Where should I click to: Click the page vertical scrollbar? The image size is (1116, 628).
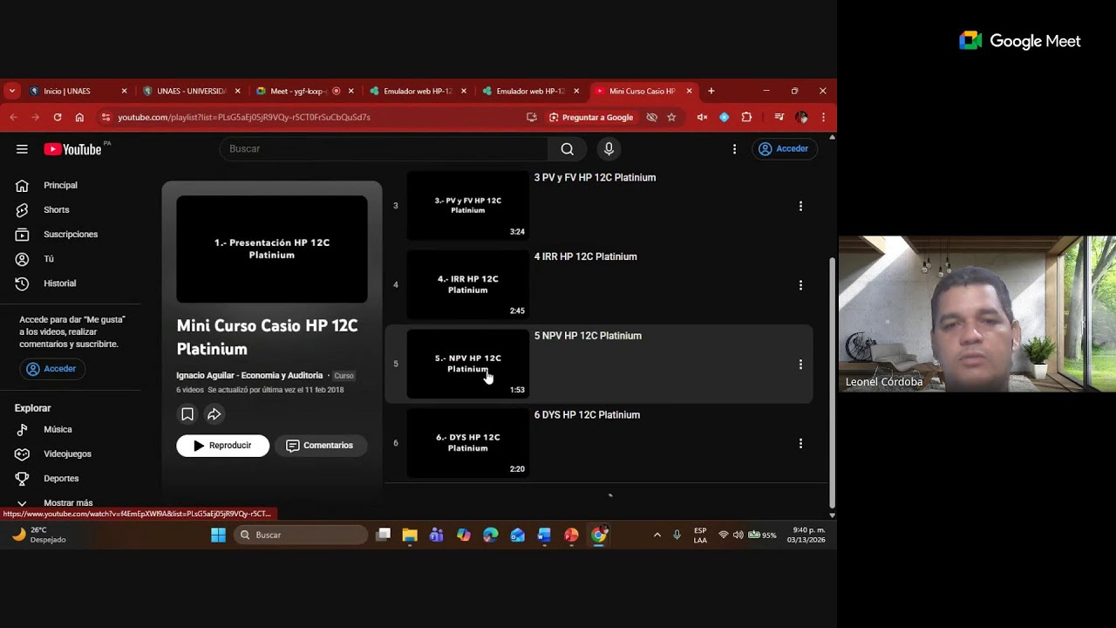point(832,382)
